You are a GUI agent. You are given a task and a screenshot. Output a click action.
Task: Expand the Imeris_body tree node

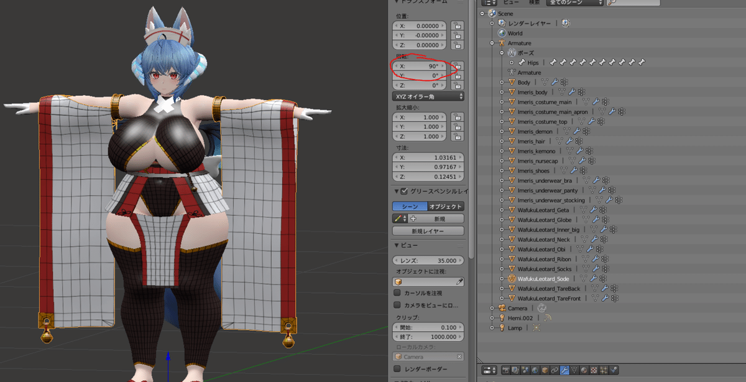pos(502,92)
